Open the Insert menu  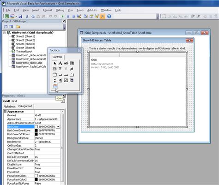point(36,10)
